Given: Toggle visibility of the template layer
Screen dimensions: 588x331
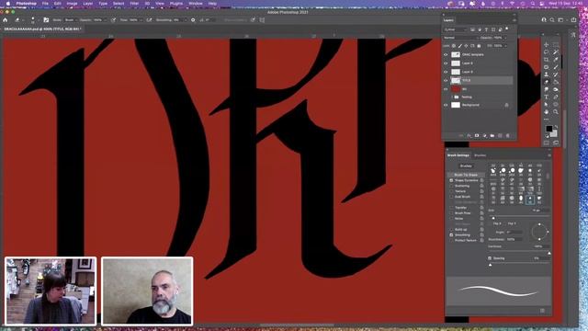Looking at the screenshot, I should point(446,55).
